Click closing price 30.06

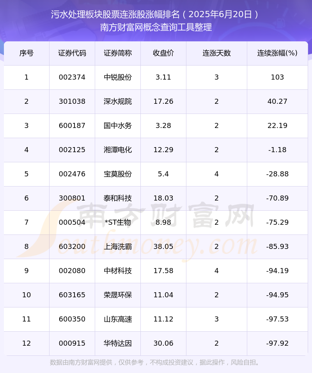point(163,343)
